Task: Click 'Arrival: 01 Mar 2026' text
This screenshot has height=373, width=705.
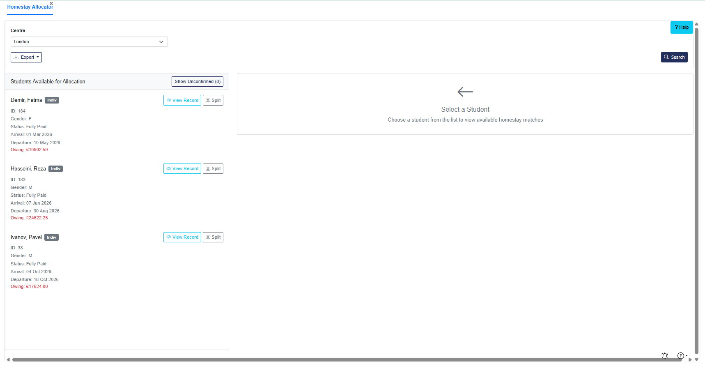Action: [31, 134]
